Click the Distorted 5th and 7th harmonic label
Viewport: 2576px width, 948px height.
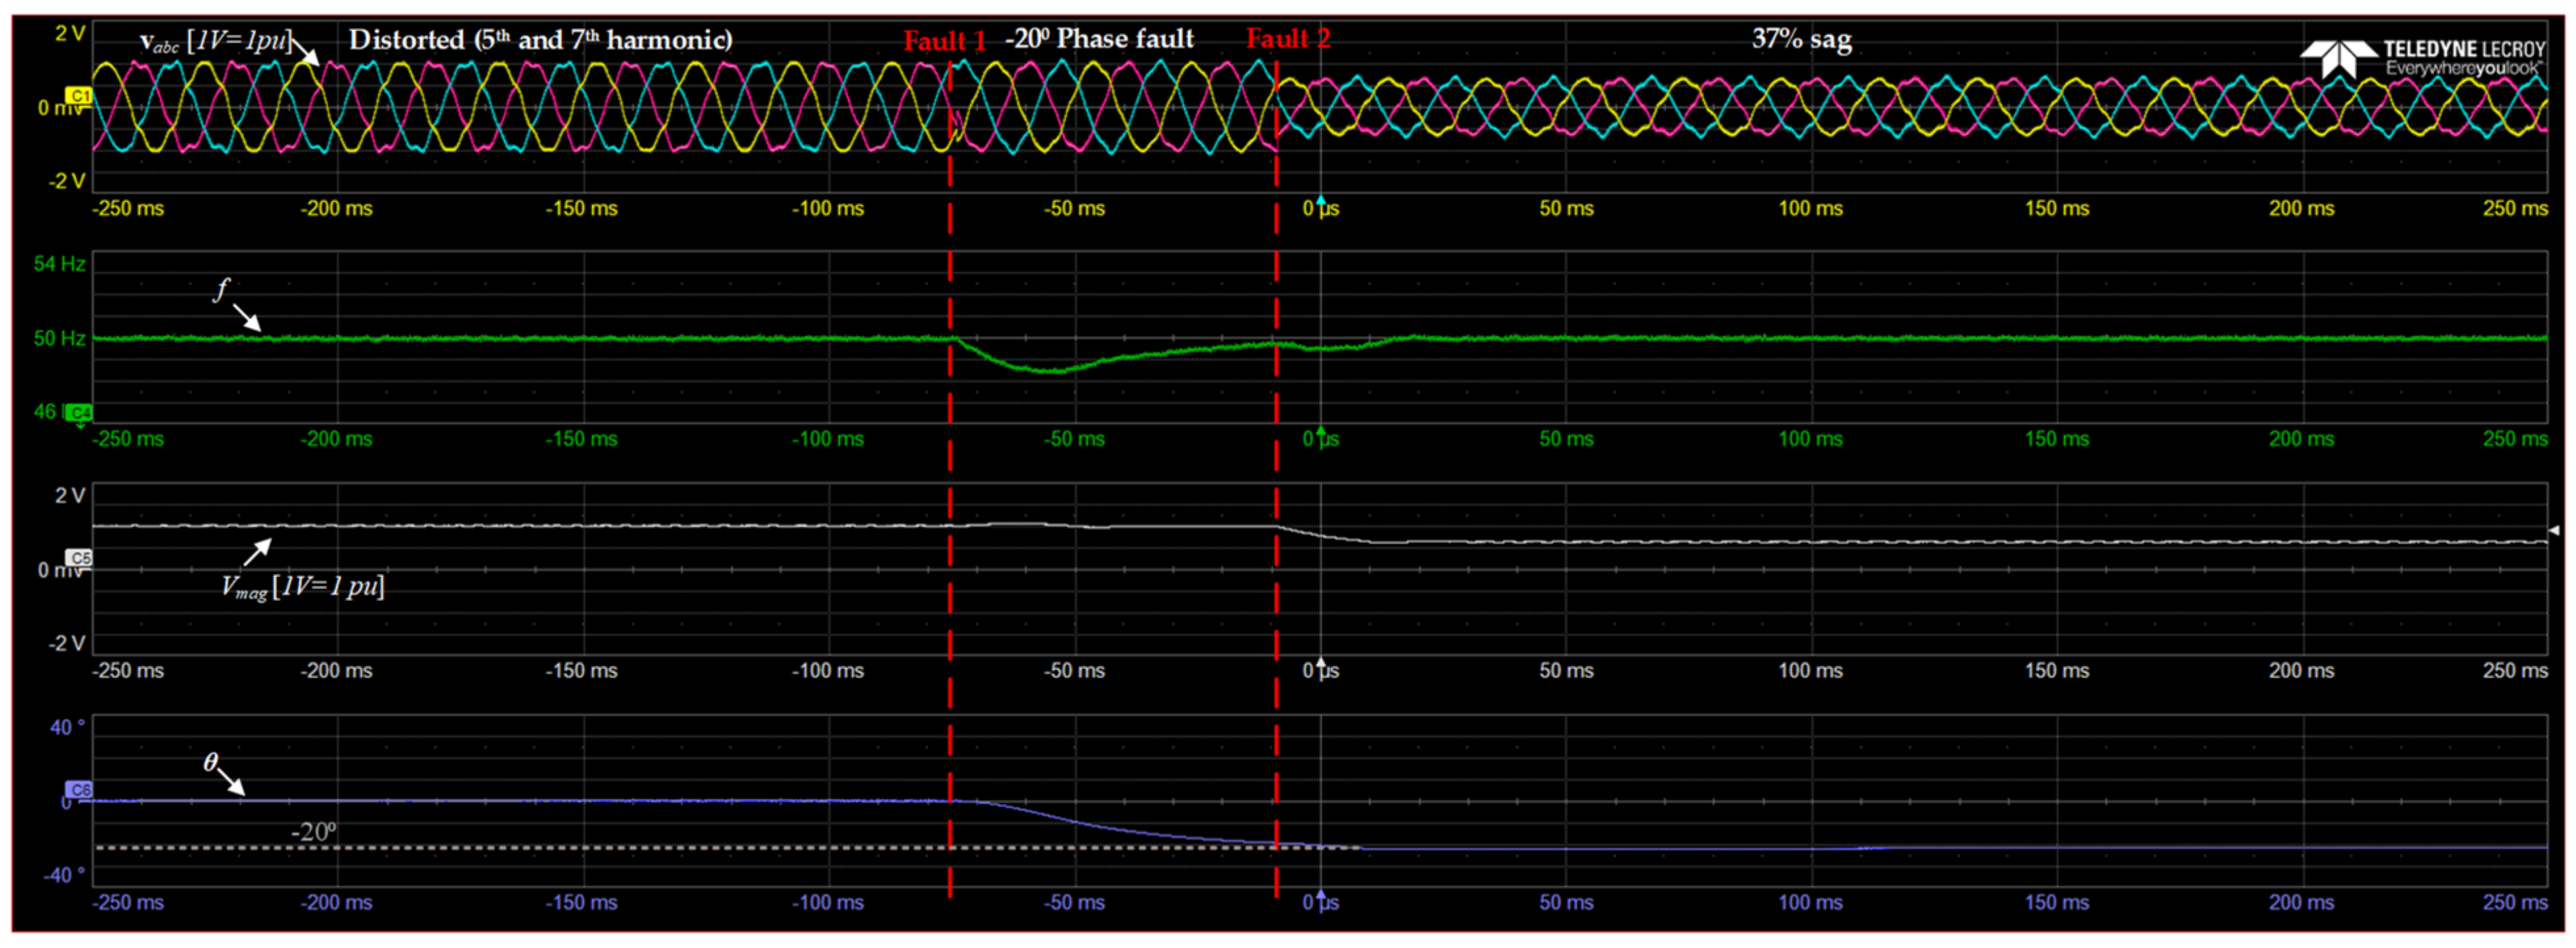pos(540,40)
